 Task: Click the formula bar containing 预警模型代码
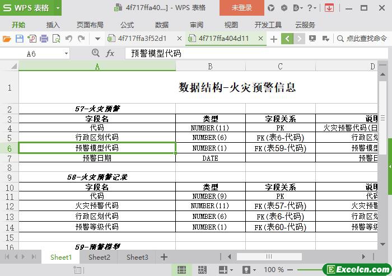click(256, 53)
